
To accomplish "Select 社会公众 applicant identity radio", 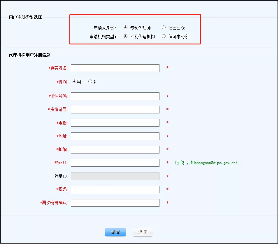I will pos(164,27).
